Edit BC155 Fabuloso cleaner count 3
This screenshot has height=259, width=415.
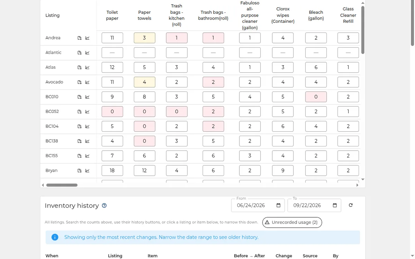click(x=250, y=156)
